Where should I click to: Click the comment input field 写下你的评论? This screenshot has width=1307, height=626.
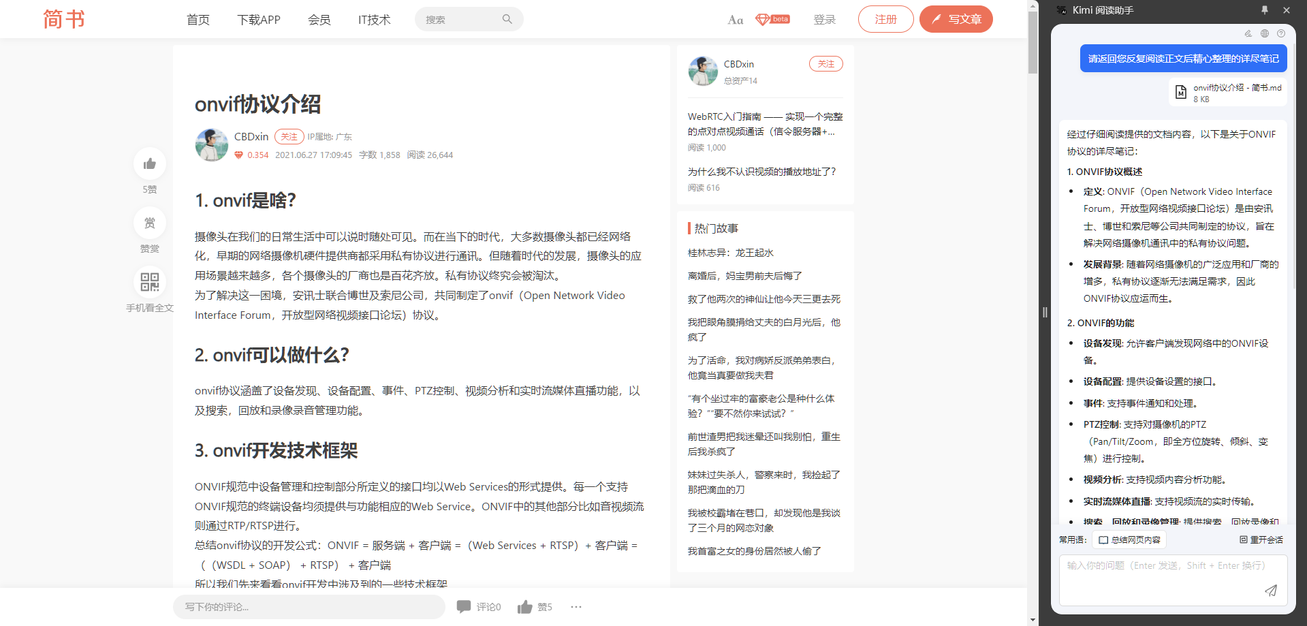309,606
